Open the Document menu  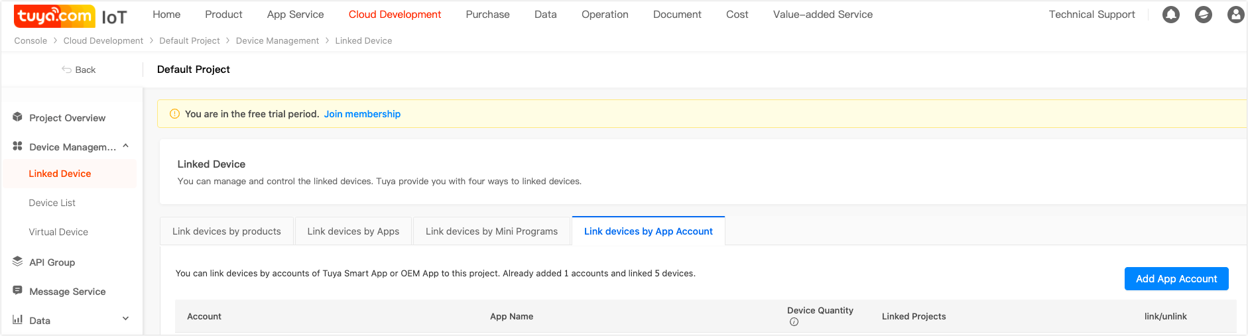point(677,15)
